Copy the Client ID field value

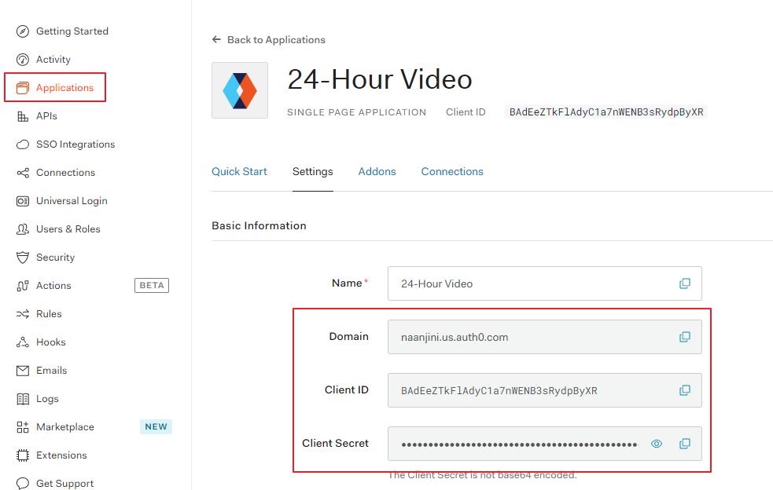click(685, 390)
